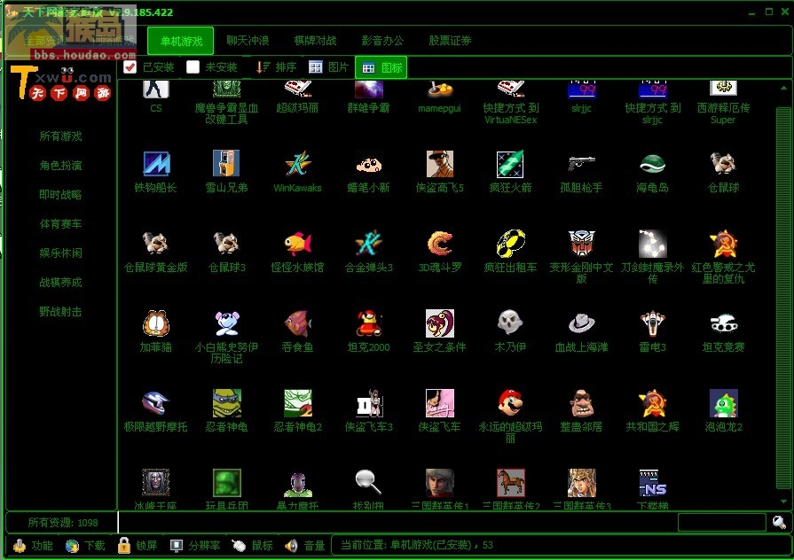
Task: Click the magnifier search icon
Action: [x=779, y=522]
